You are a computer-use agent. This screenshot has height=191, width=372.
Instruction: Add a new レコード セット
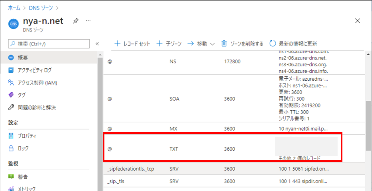(132, 44)
